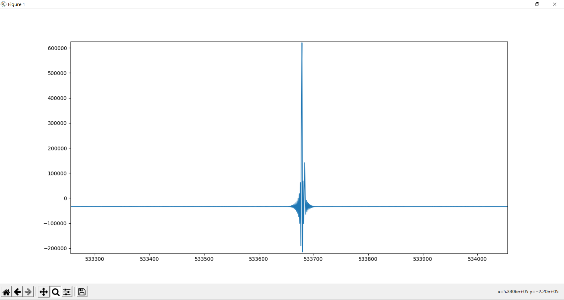Click the 533400 x-axis tick label
Viewport: 564px width, 300px height.
pos(149,259)
